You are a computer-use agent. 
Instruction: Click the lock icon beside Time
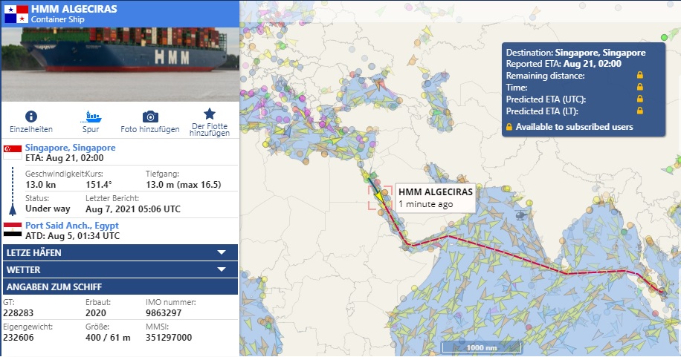[x=640, y=87]
